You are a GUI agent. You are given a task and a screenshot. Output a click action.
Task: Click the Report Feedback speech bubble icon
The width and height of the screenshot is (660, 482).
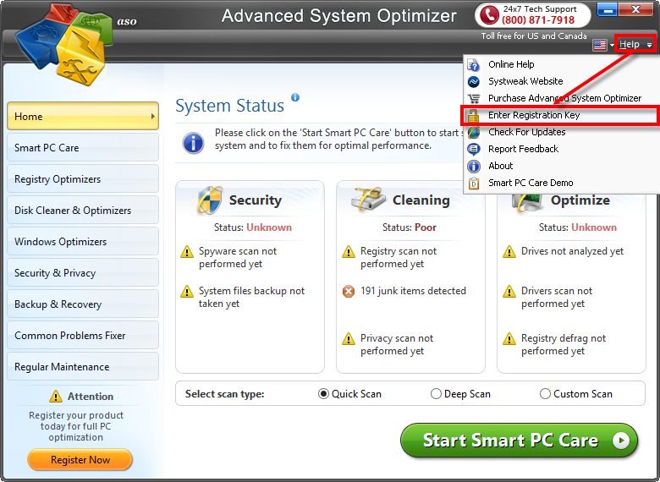coord(474,150)
